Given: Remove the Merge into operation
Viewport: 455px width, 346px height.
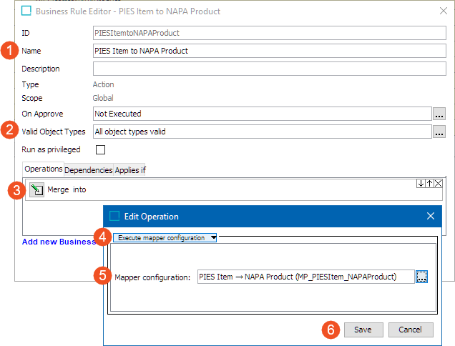Looking at the screenshot, I should point(438,183).
